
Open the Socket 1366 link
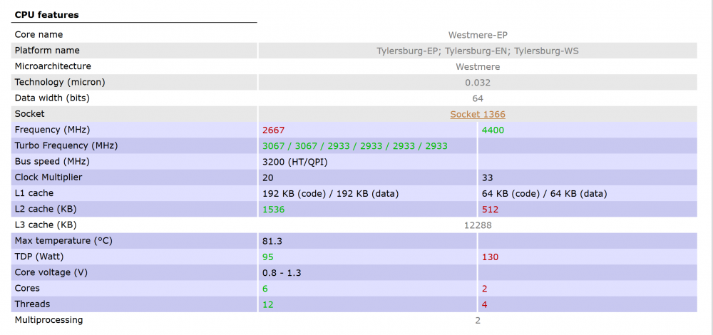(x=477, y=114)
